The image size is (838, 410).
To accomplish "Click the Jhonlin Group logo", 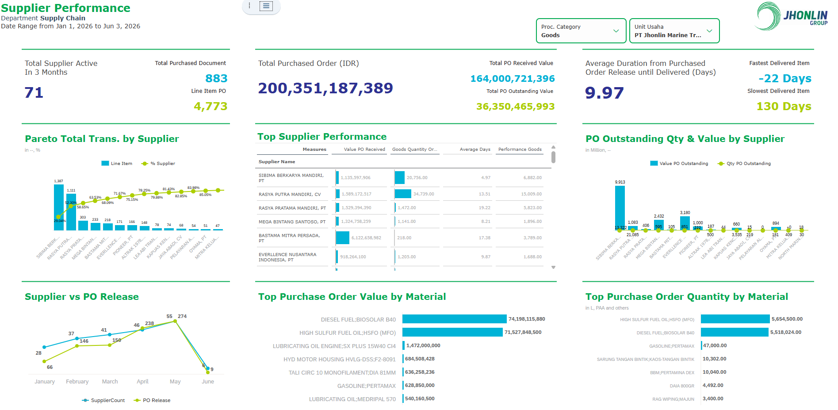I will [792, 16].
